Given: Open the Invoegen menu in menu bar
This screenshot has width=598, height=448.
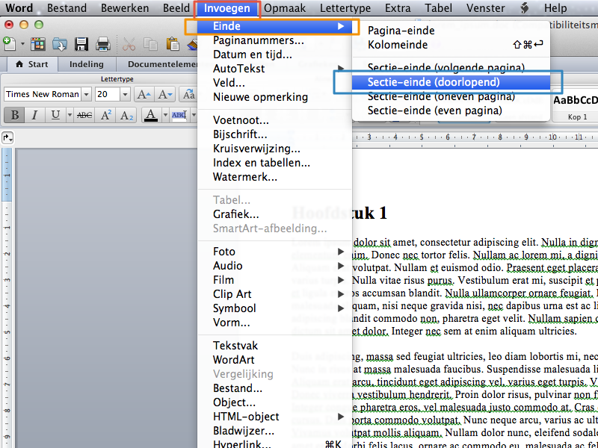Looking at the screenshot, I should (227, 8).
